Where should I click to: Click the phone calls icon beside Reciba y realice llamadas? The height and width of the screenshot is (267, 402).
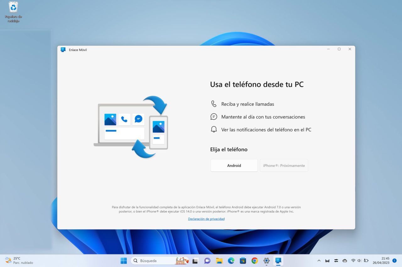pos(214,104)
